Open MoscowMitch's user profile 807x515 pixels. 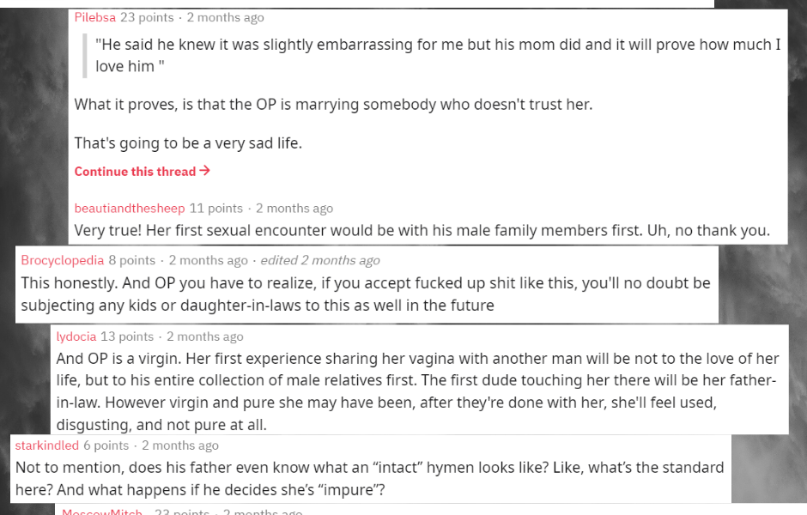coord(102,512)
